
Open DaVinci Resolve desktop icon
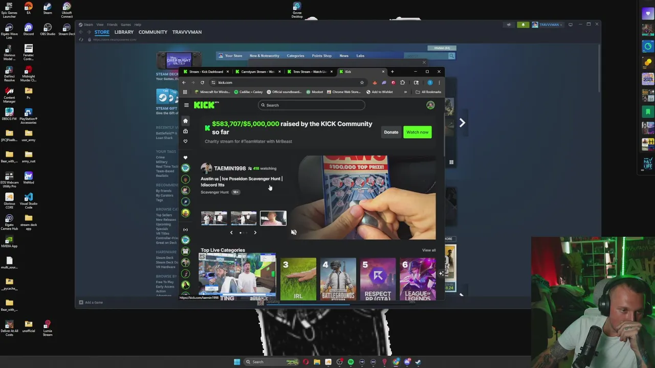tap(9, 74)
